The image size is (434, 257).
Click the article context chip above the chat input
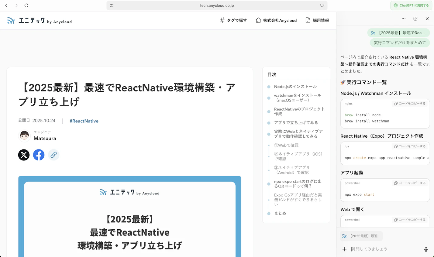[361, 236]
